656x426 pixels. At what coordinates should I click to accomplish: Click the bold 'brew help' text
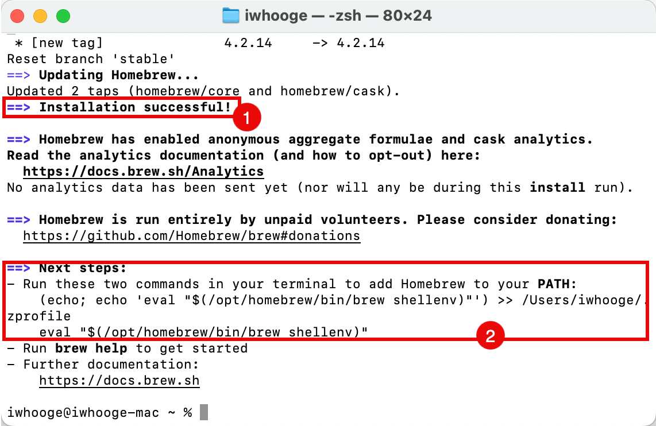[x=91, y=348]
